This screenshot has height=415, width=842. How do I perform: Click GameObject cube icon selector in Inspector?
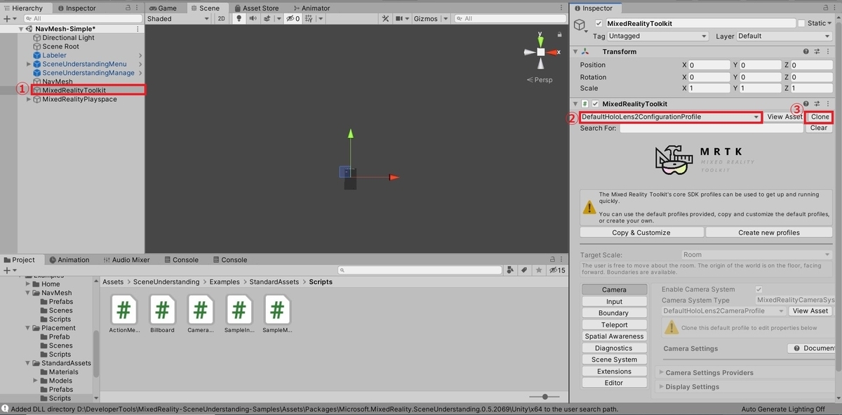[x=580, y=25]
